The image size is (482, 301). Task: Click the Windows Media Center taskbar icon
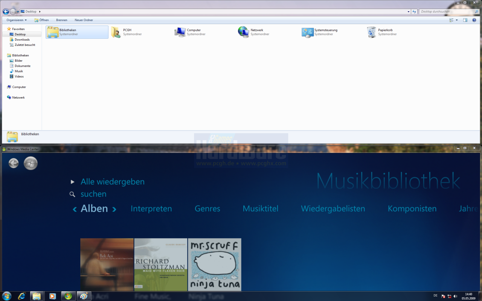pos(68,296)
